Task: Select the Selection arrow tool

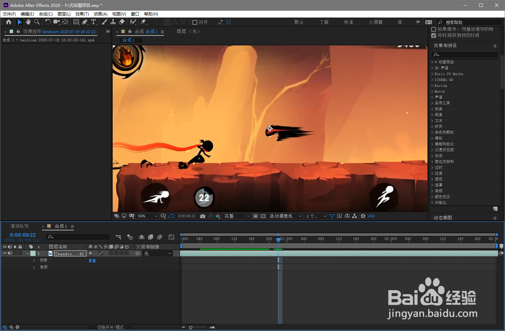Action: point(20,22)
